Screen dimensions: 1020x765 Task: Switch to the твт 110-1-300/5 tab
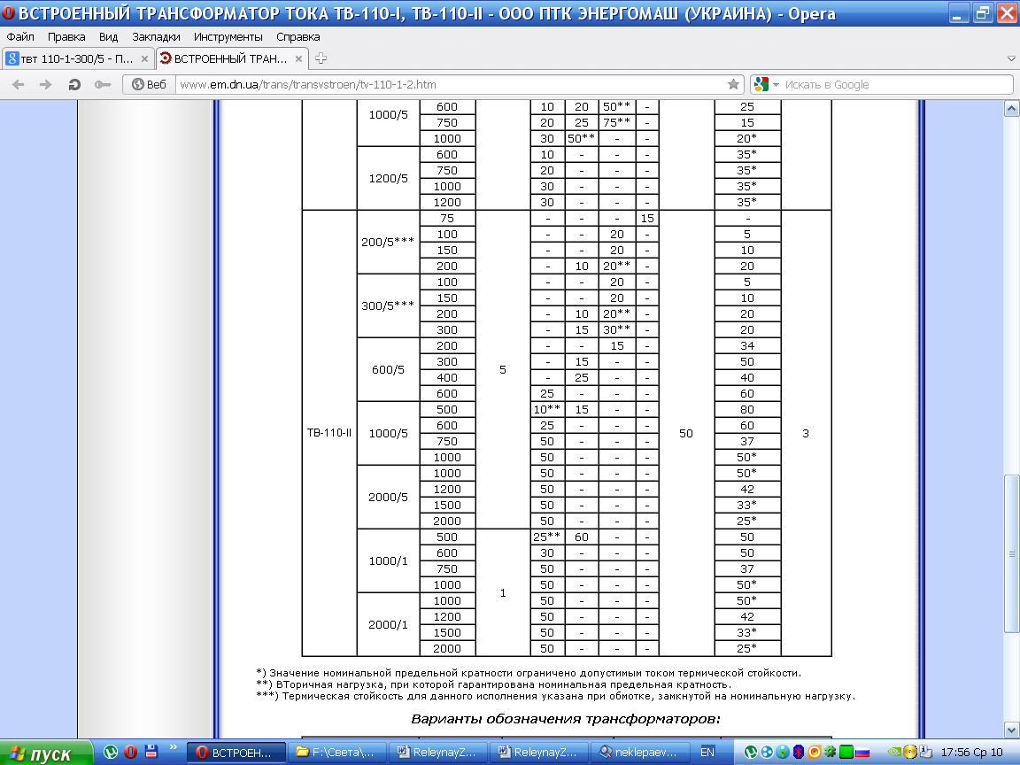click(78, 58)
